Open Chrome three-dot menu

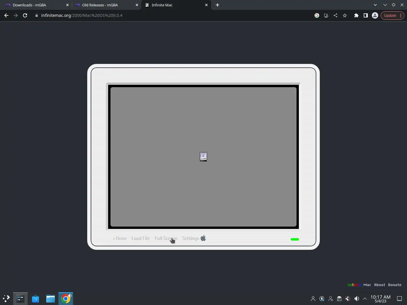pos(401,15)
